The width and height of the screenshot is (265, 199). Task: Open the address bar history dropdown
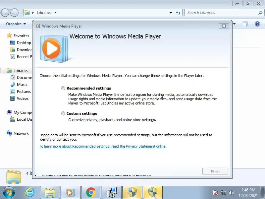[x=171, y=13]
